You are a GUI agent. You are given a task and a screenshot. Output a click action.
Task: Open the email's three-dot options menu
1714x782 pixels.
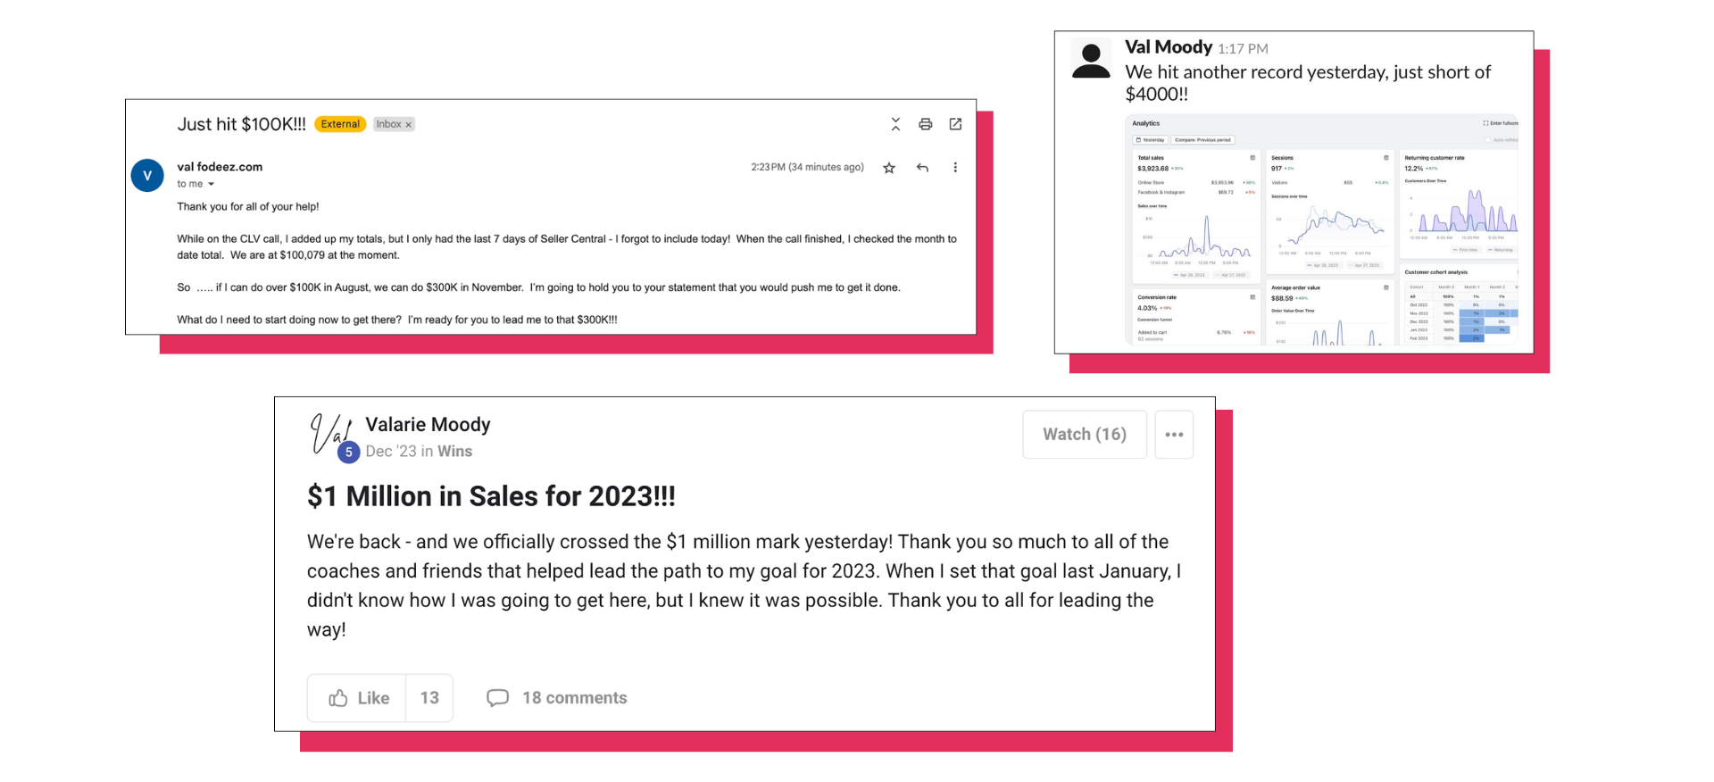pyautogui.click(x=956, y=168)
